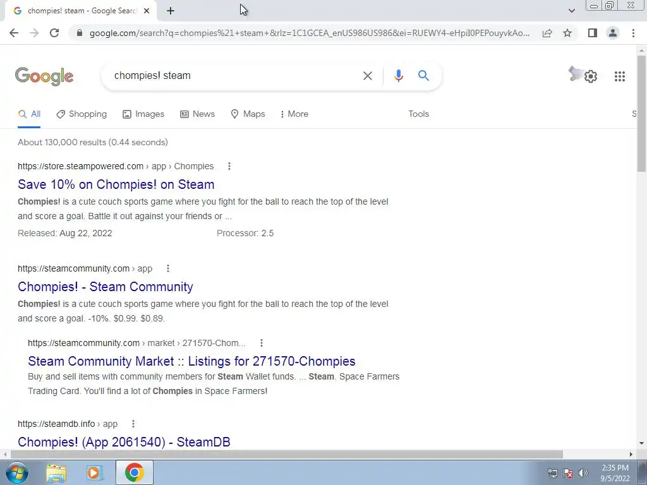
Task: Open options for steamcommunity market result
Action: point(261,343)
